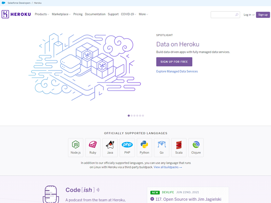271x203 pixels.
Task: Expand the Products dropdown menu
Action: click(42, 14)
